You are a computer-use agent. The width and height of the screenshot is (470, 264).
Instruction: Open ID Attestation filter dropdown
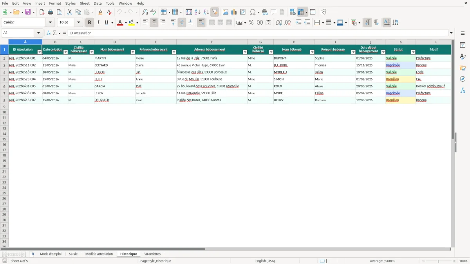(x=40, y=52)
